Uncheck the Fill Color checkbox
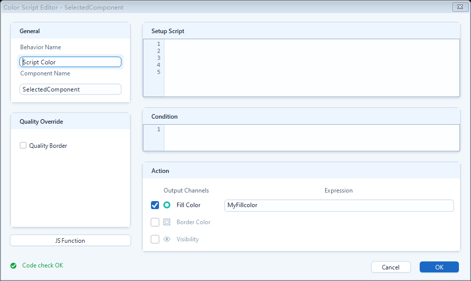Viewport: 471px width, 281px height. [x=155, y=205]
